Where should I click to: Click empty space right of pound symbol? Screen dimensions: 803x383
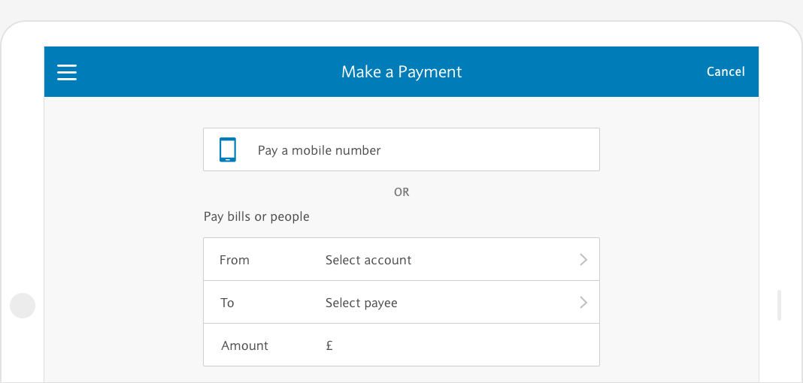click(461, 345)
